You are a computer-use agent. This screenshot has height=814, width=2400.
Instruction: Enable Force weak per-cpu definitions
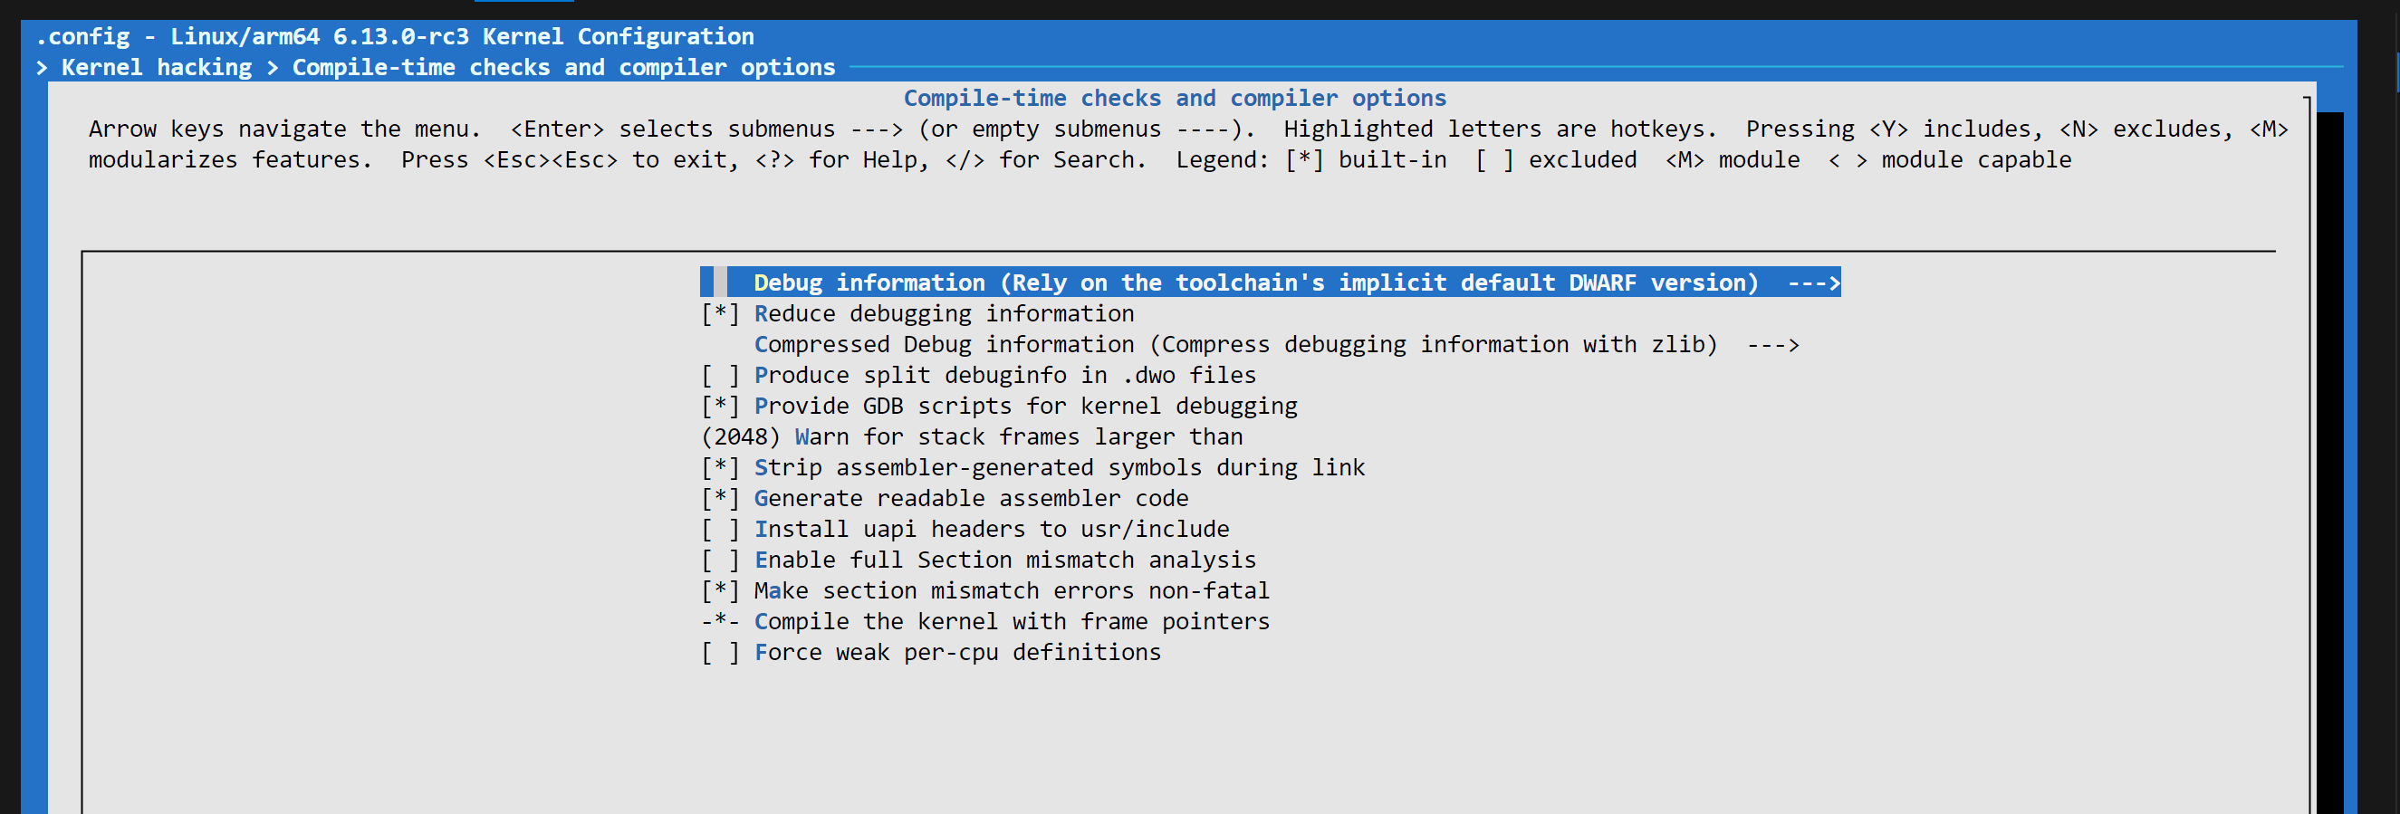719,652
